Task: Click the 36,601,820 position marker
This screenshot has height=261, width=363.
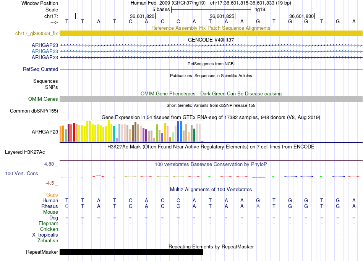Action: coord(142,16)
